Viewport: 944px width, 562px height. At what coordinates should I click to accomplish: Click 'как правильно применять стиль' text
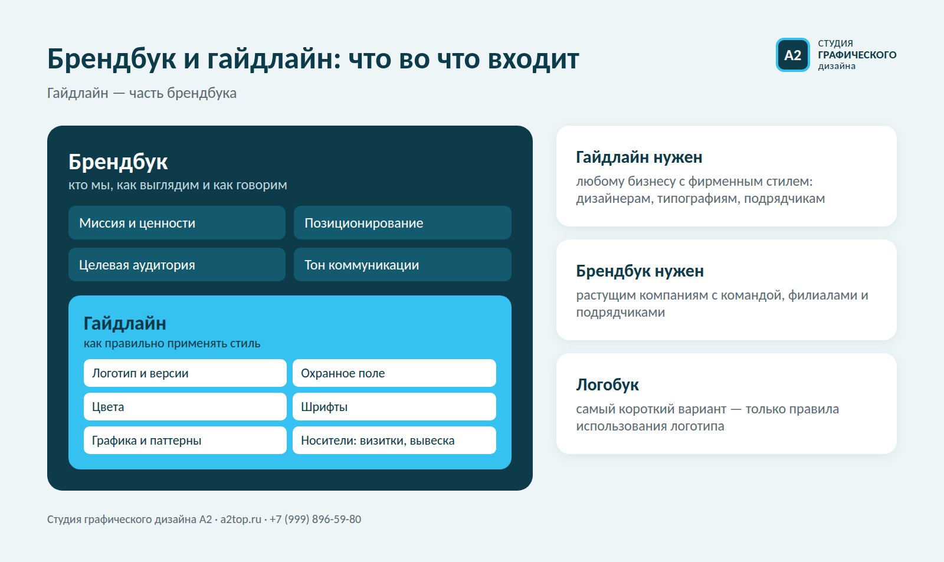click(172, 343)
